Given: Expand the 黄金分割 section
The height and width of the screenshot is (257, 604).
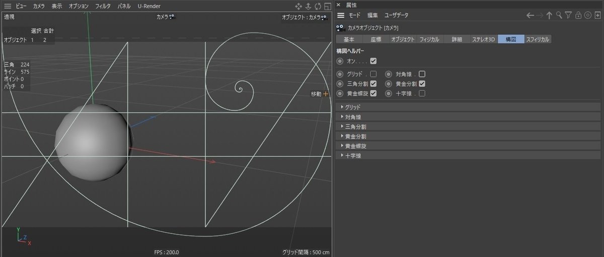Looking at the screenshot, I should coord(468,136).
